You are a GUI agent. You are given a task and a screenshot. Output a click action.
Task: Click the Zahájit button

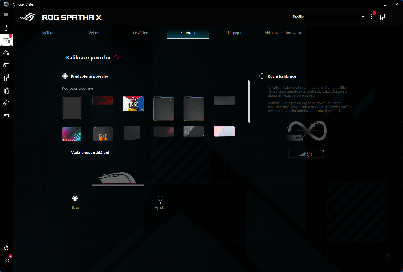point(306,154)
